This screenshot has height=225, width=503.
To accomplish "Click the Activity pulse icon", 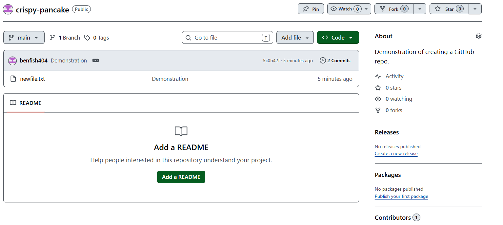I will 378,76.
